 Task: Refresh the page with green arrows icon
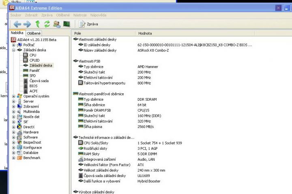pos(47,24)
